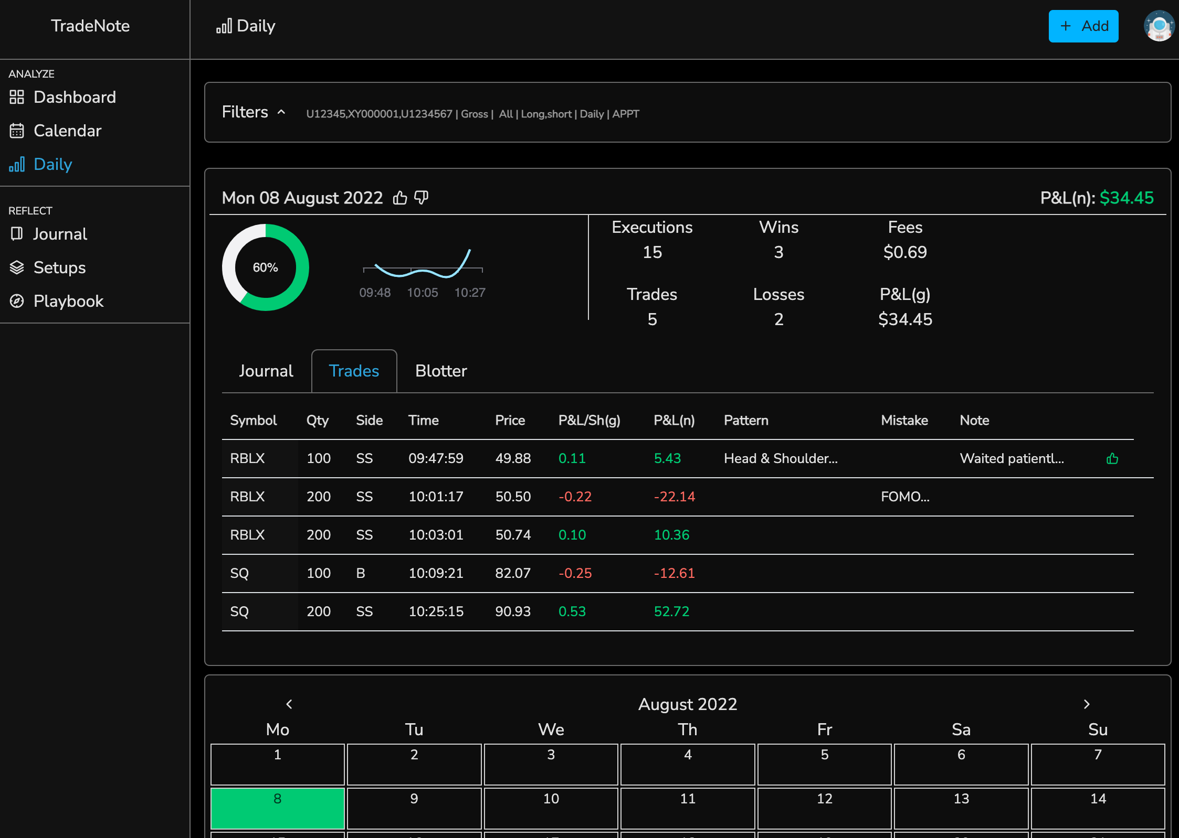Open the RBLX trade at 10:03:01

[678, 535]
